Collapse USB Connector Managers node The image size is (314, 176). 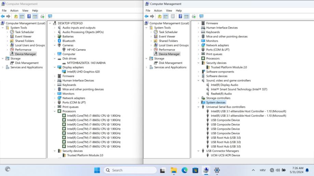click(199, 151)
